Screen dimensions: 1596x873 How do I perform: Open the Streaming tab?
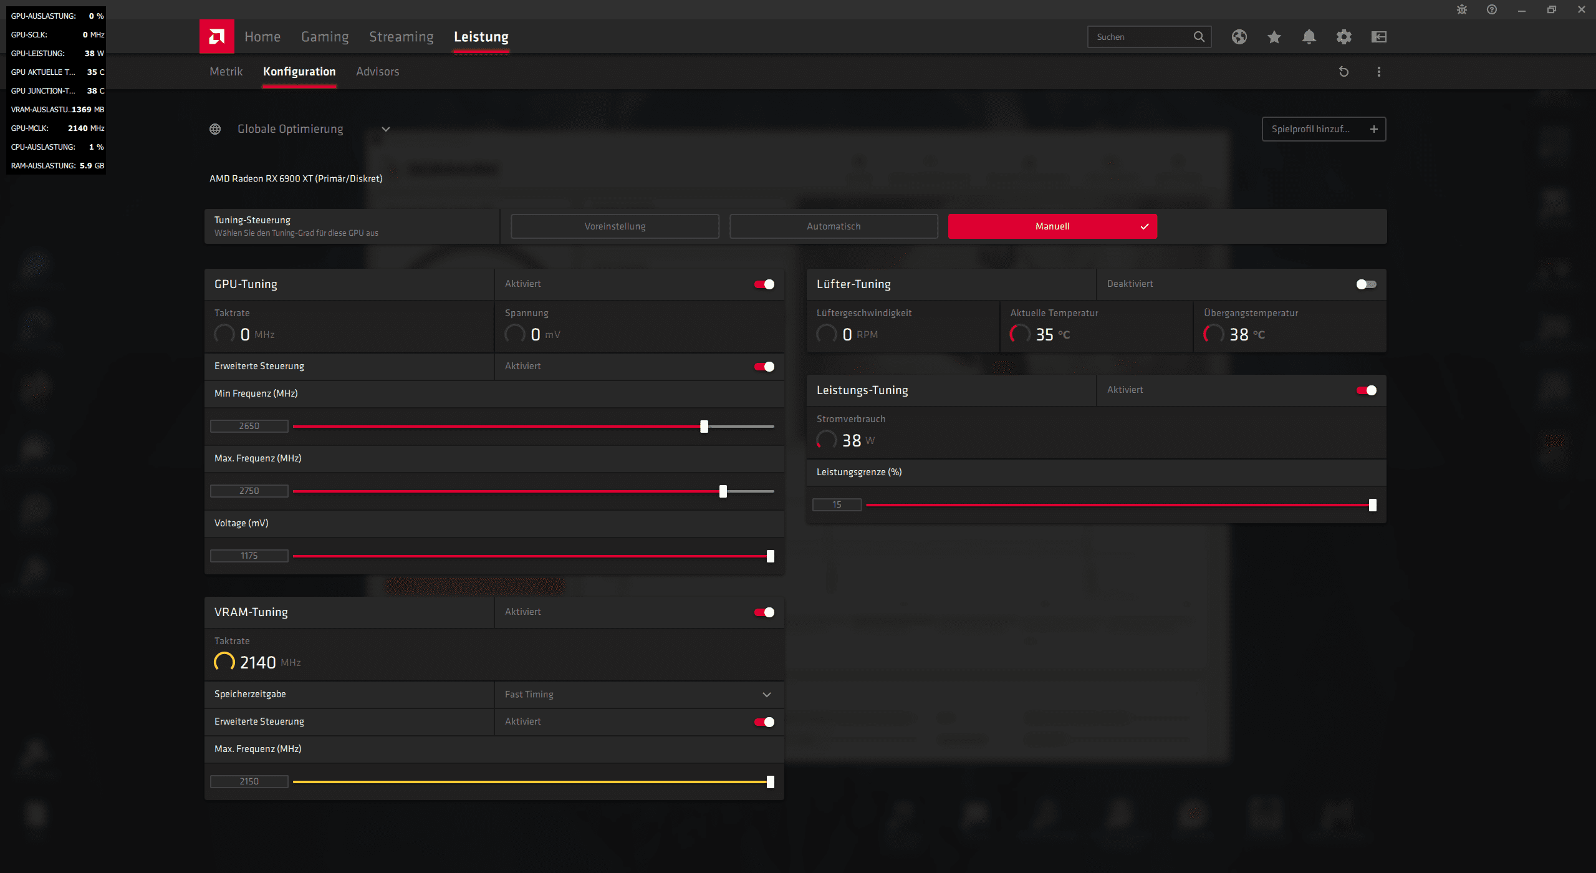(x=401, y=37)
